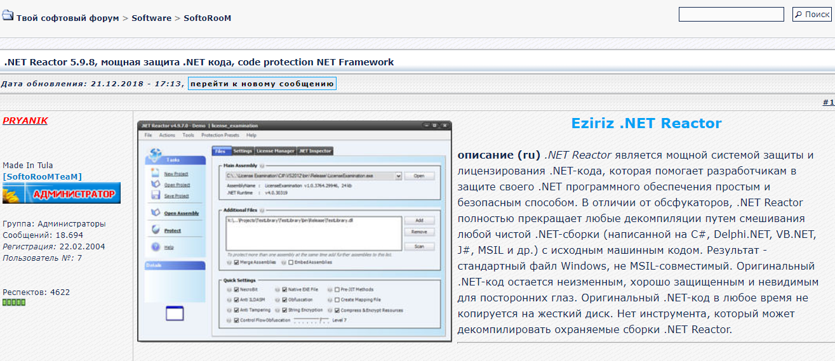
Task: Click the help icon beside Pre-JIT Methods
Action: pyautogui.click(x=330, y=289)
